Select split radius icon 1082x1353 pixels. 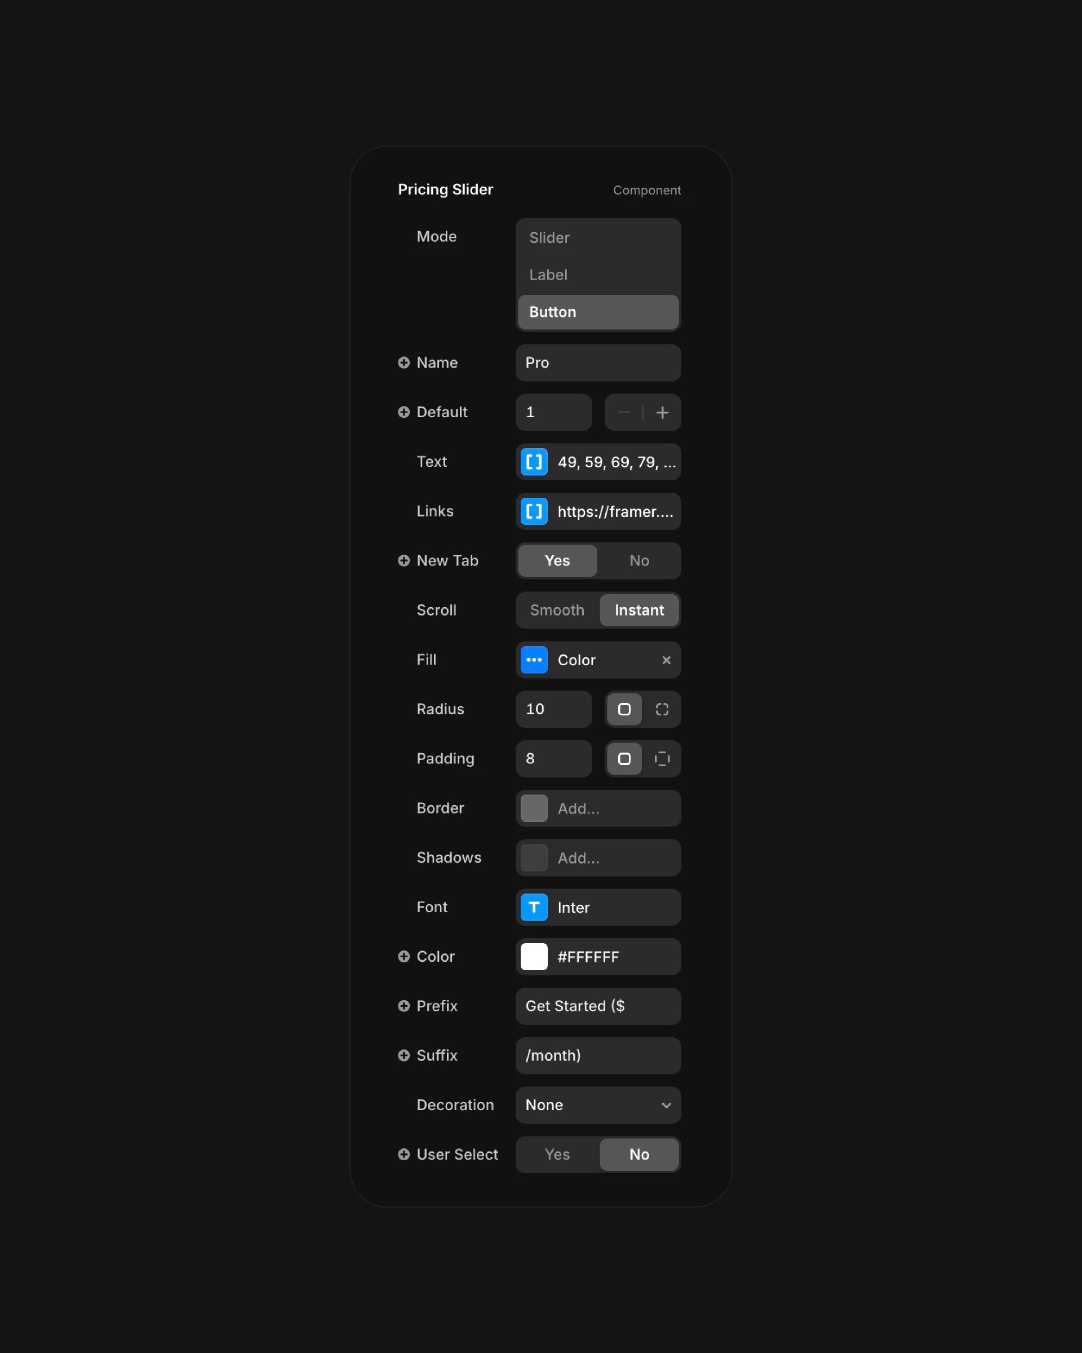tap(663, 709)
